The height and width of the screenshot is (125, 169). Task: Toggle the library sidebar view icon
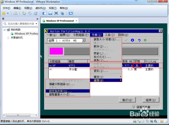44,14
